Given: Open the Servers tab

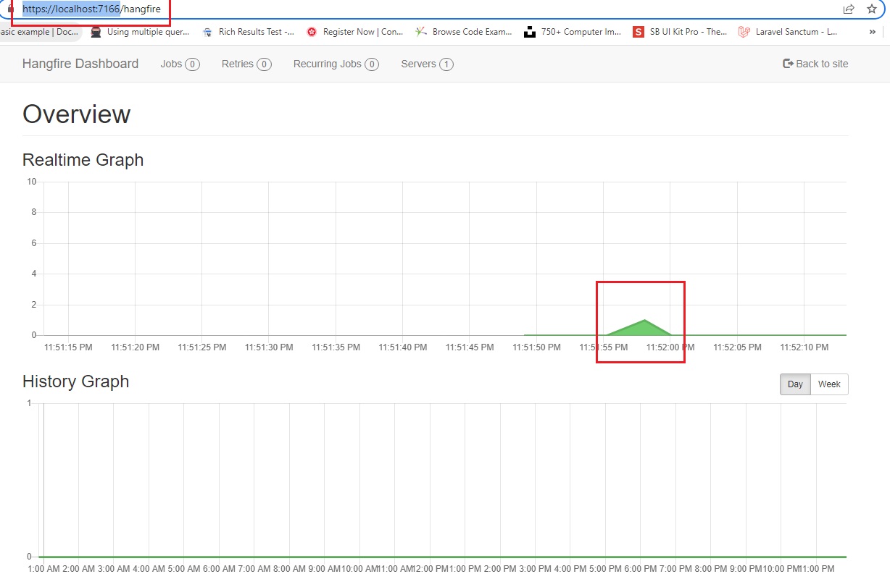Looking at the screenshot, I should pos(427,64).
